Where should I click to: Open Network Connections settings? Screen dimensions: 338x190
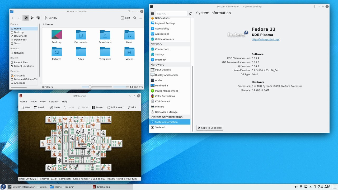point(170,49)
